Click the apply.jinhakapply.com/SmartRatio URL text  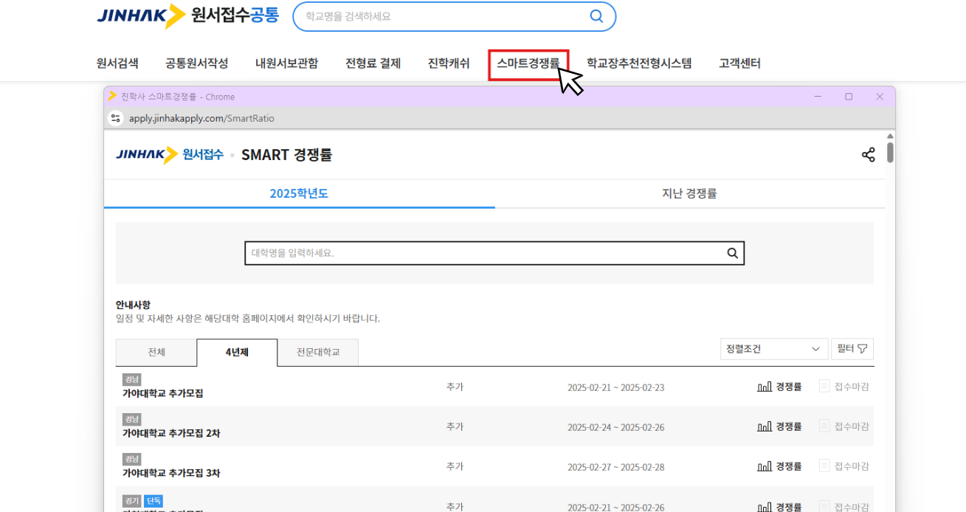point(201,118)
